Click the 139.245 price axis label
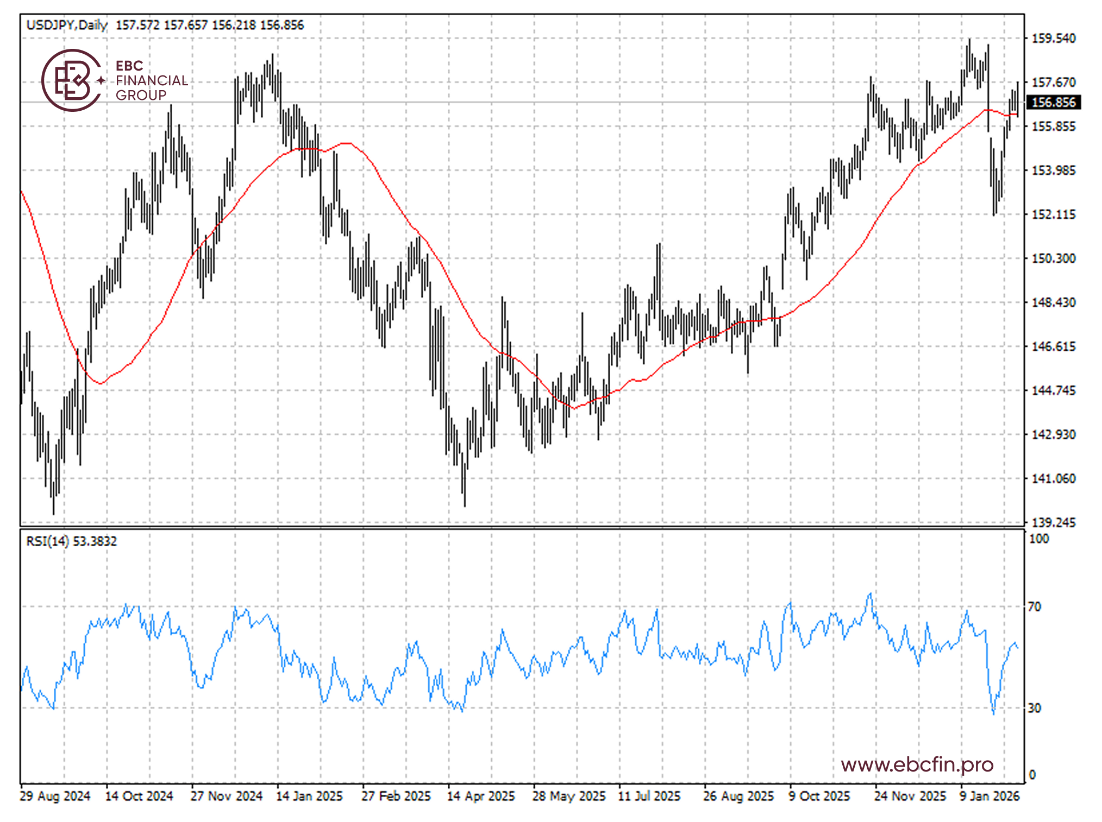1102x822 pixels. tap(1053, 522)
